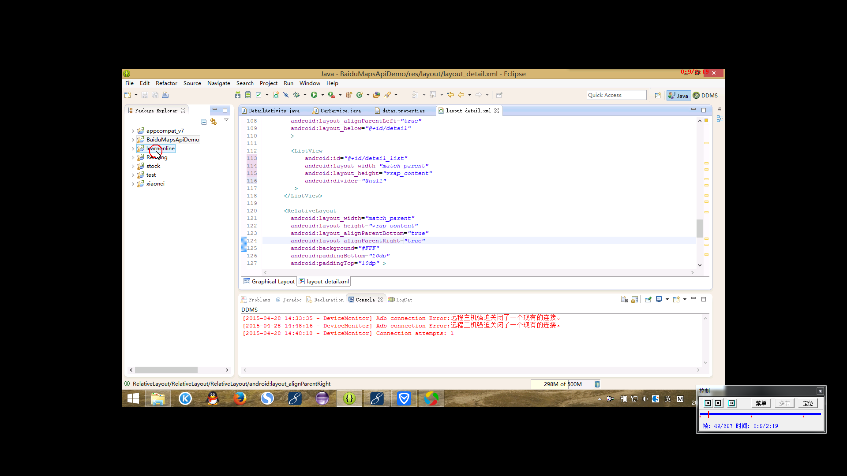Open the Project menu
Screen dimensions: 847x476
269,83
